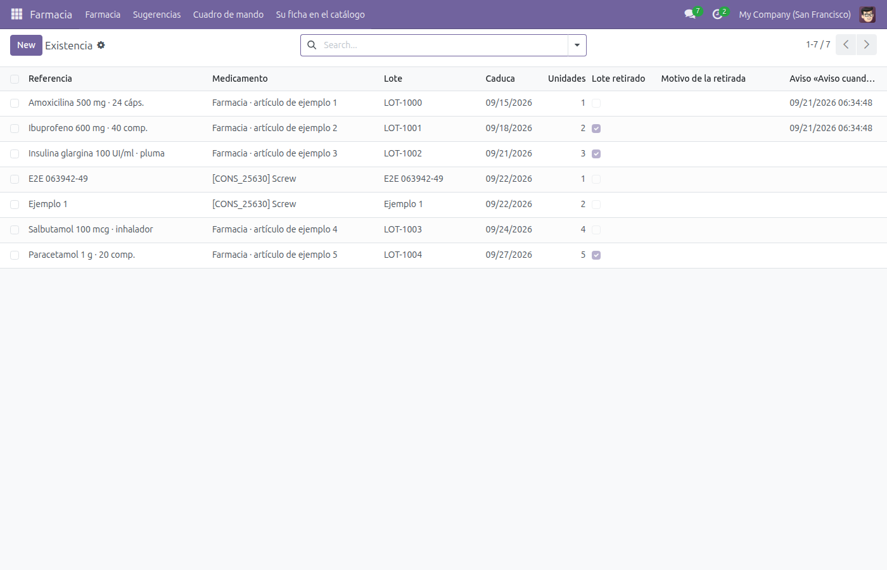
Task: Go to previous page arrow
Action: [846, 45]
